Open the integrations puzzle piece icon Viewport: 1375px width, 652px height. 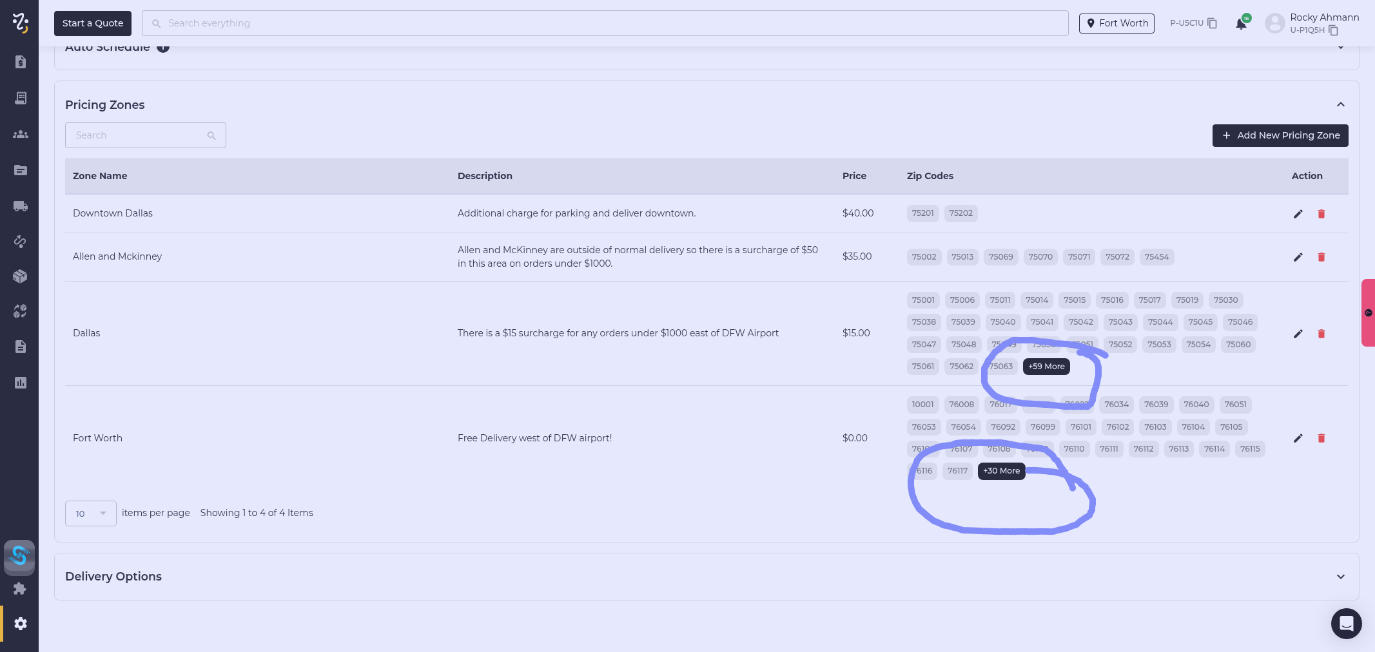coord(21,588)
